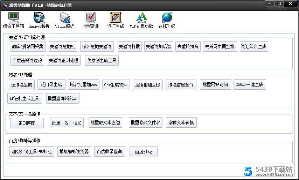Open 域名信息查询 tool
The width and height of the screenshot is (299, 180).
point(181,85)
